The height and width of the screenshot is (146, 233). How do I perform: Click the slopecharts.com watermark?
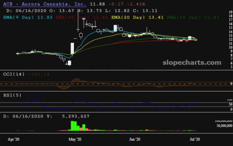pos(194,62)
